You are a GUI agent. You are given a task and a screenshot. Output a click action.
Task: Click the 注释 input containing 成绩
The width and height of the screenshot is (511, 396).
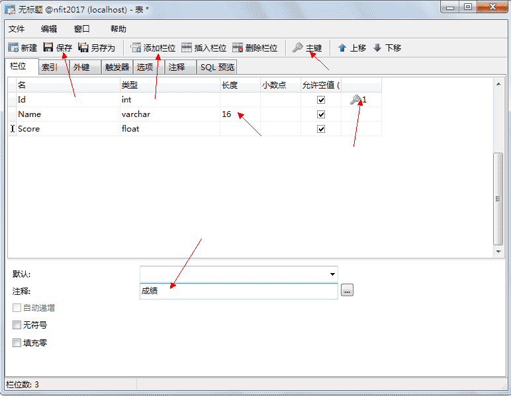pos(238,291)
